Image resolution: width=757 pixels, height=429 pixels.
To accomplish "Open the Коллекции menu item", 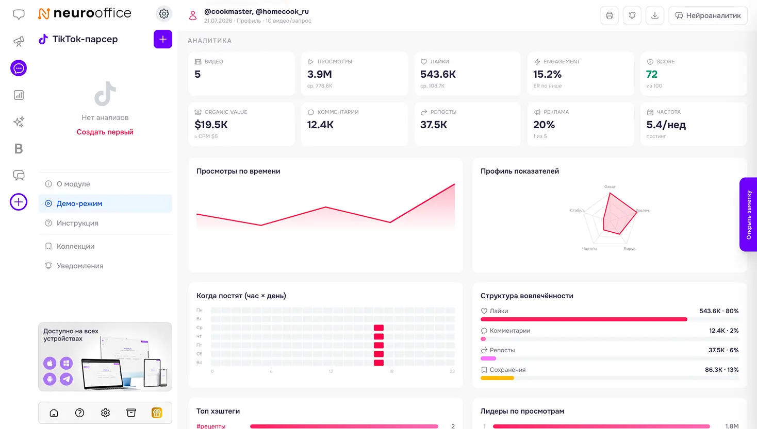I will point(105,246).
